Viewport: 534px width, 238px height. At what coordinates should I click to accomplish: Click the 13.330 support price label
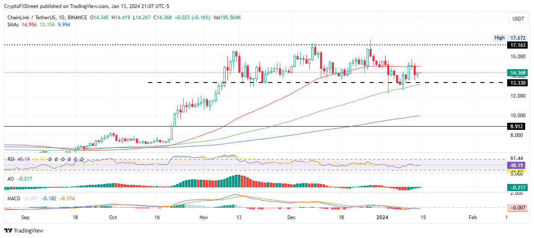coord(517,83)
